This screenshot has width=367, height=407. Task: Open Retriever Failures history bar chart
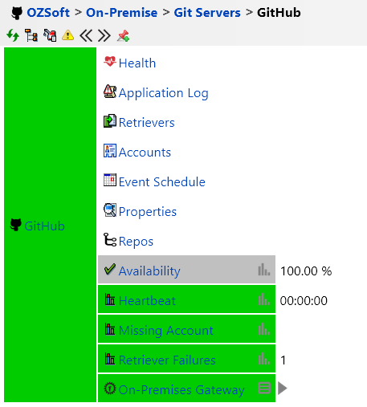264,359
